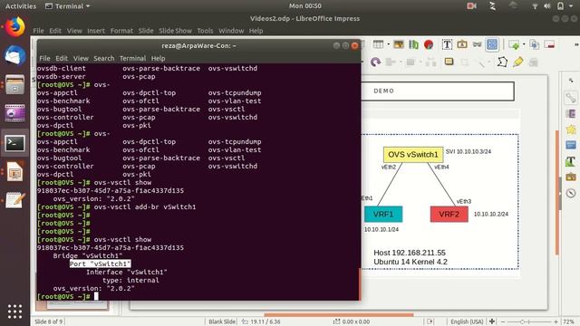This screenshot has height=326, width=580.
Task: Click the zoom out minus button
Action: coord(502,321)
